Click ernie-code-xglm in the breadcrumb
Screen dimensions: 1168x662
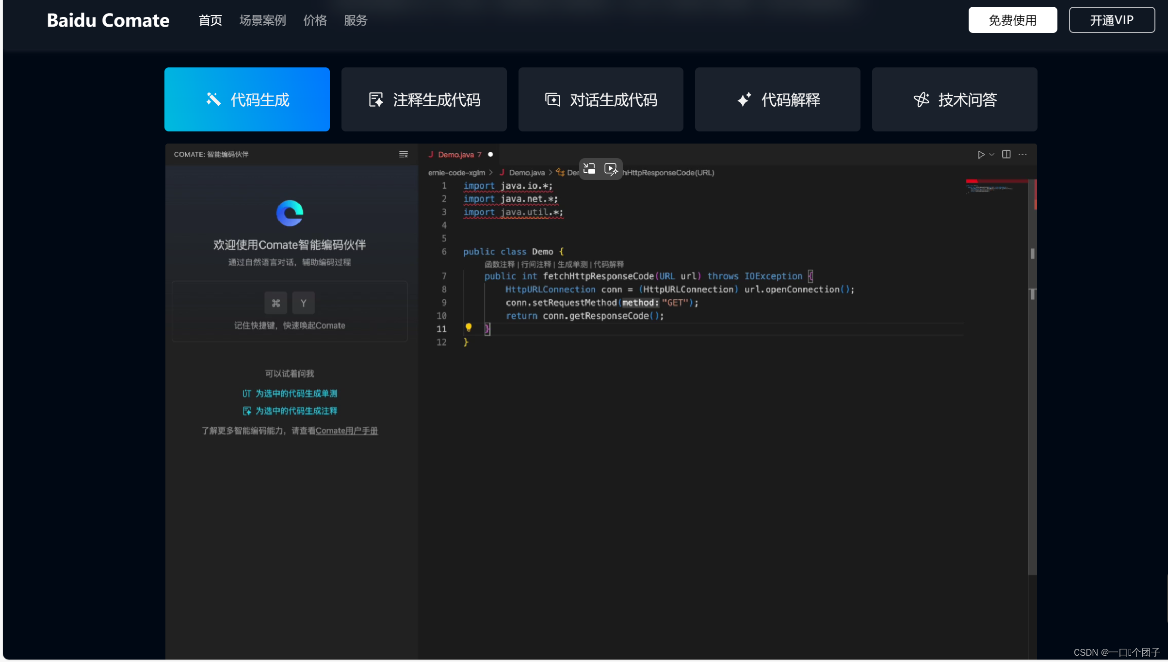[x=456, y=173]
